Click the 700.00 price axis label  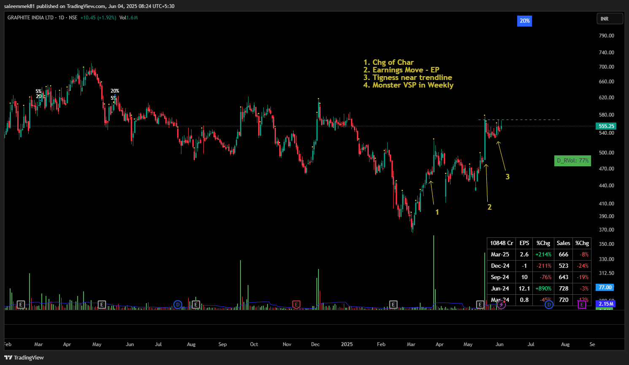(x=606, y=67)
